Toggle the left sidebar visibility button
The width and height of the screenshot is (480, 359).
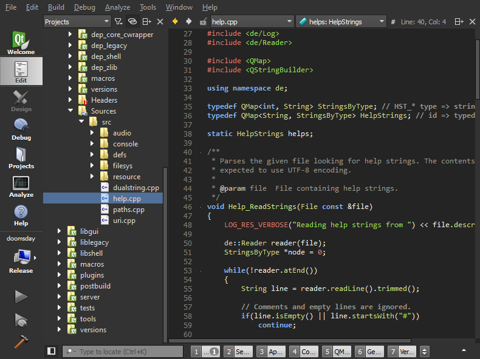pyautogui.click(x=52, y=351)
